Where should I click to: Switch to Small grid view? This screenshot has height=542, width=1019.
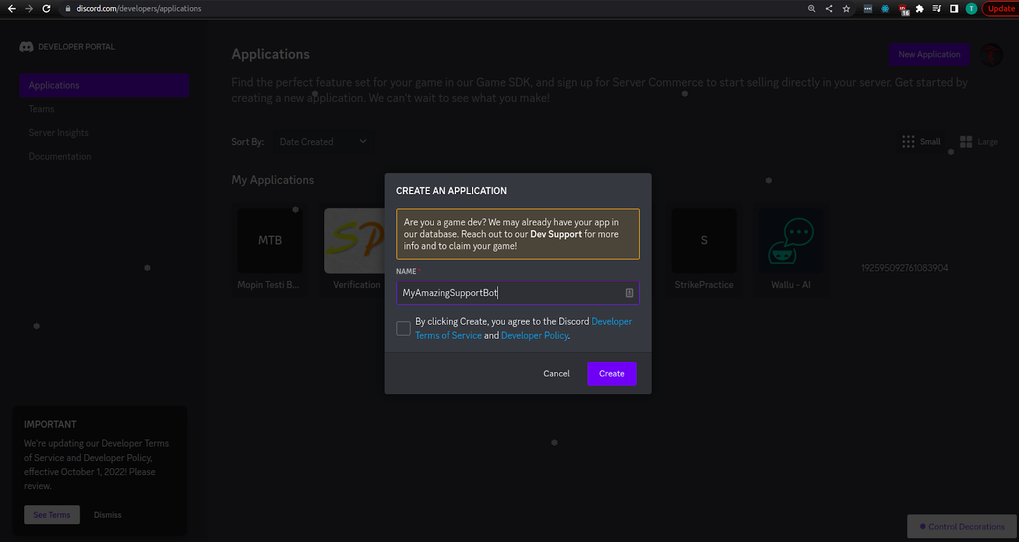pyautogui.click(x=921, y=141)
